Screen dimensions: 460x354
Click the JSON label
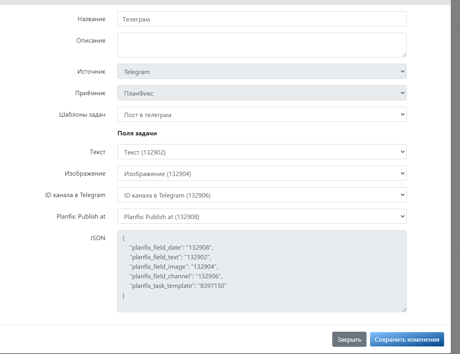tap(98, 238)
